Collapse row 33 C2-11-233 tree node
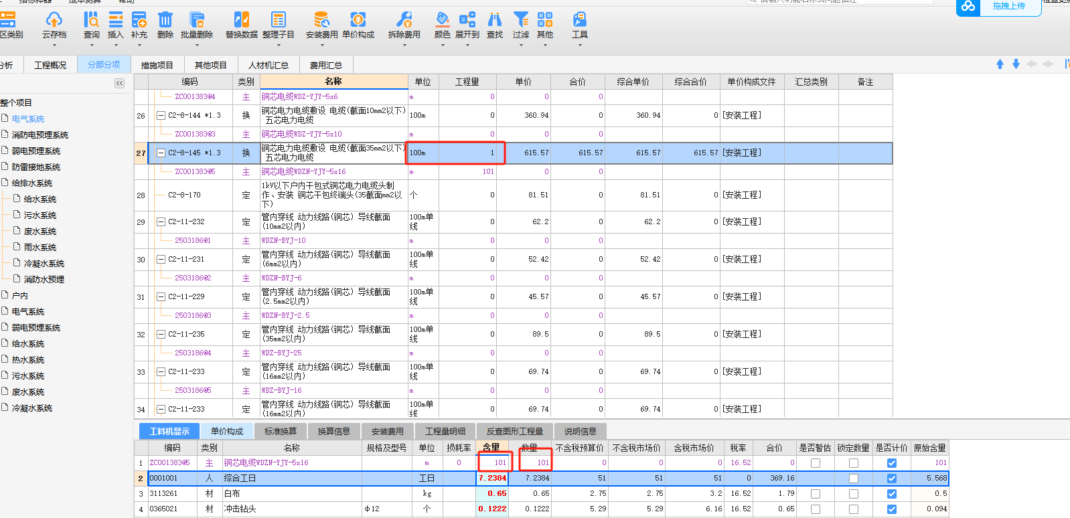Screen dimensions: 1070x518 pos(161,371)
